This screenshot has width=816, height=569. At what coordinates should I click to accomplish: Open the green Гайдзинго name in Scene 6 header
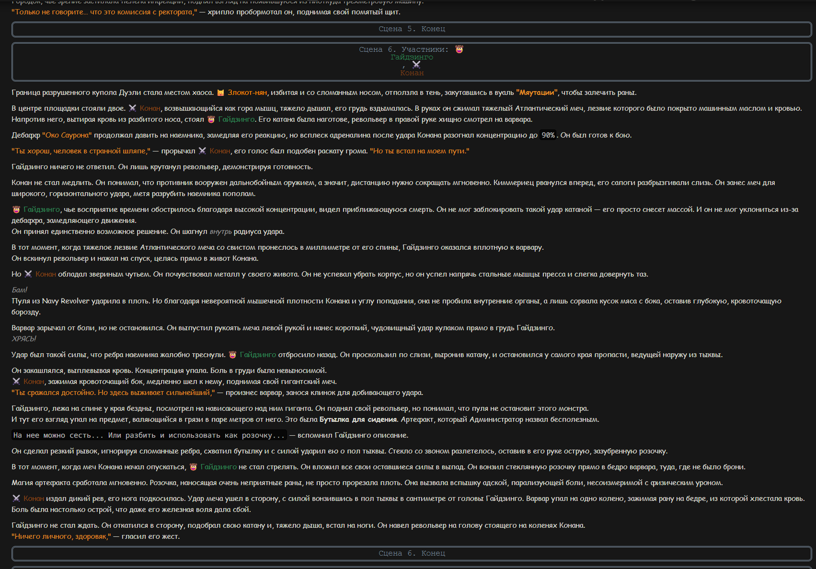(412, 57)
